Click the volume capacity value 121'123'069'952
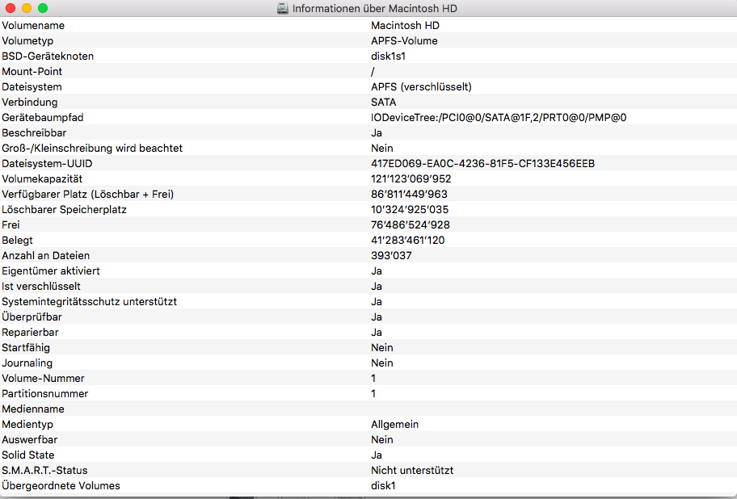This screenshot has height=499, width=737. [x=411, y=179]
